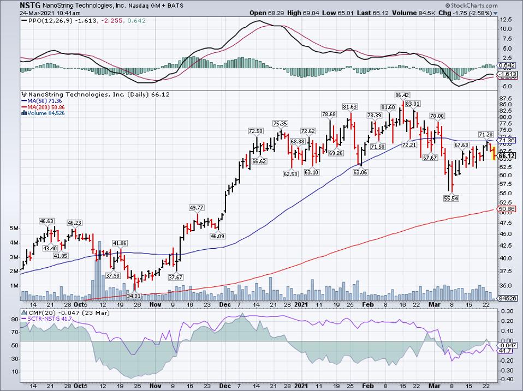This screenshot has width=523, height=391.
Task: Click the price bars icon beside NanoString Technologies (Daily)
Action: click(24, 94)
